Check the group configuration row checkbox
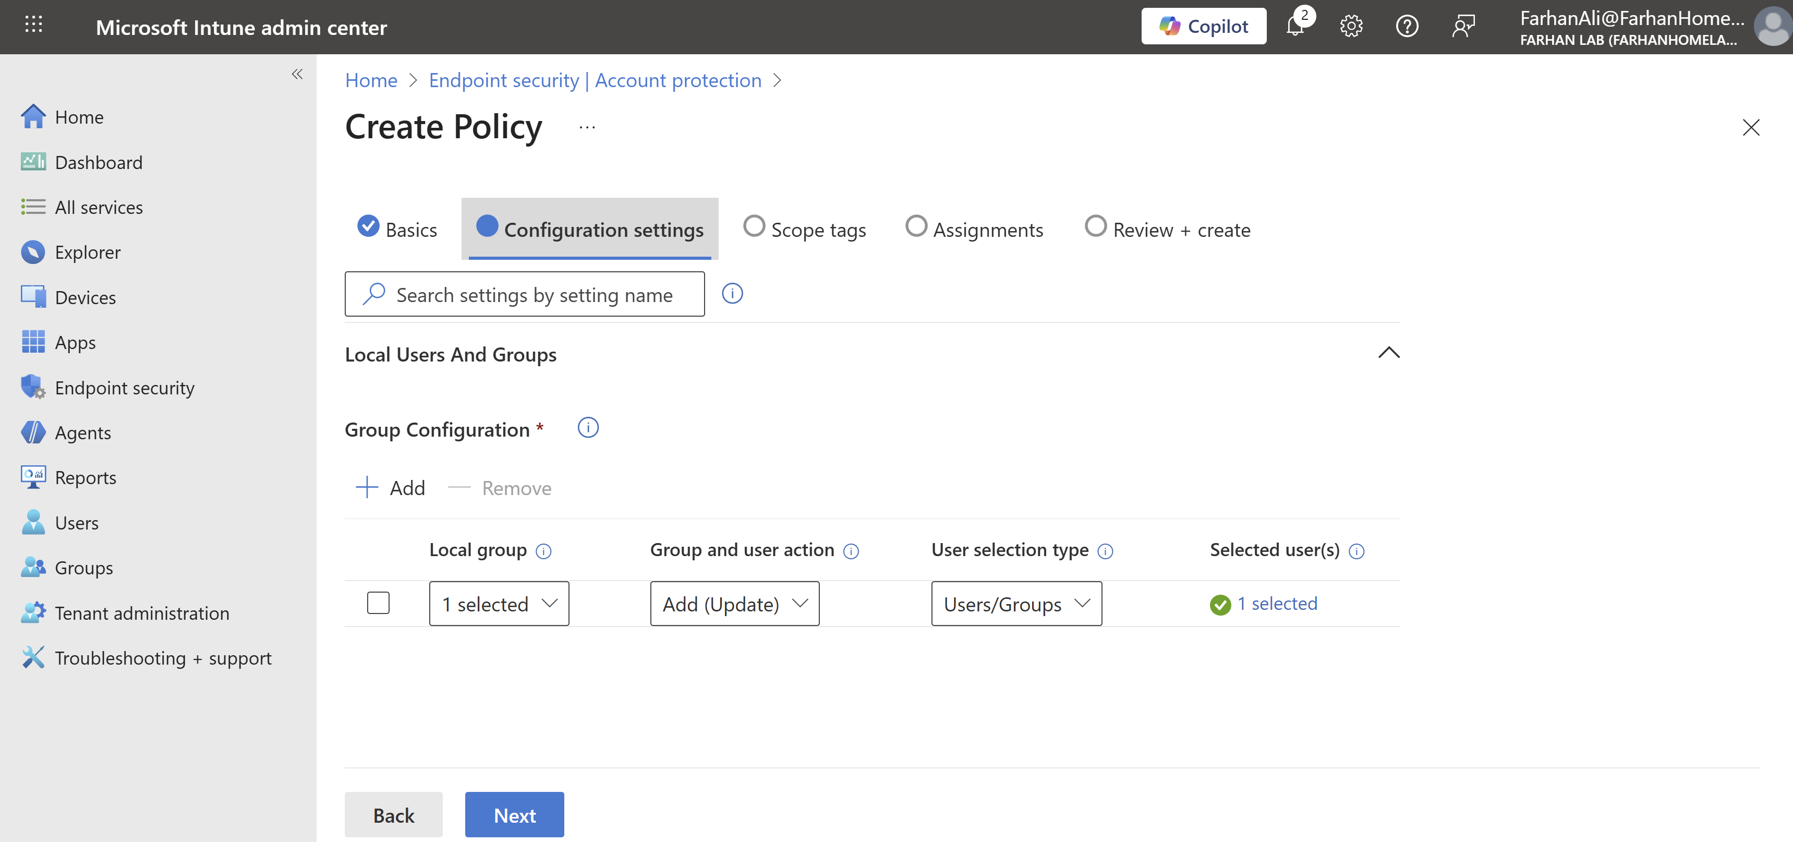The image size is (1793, 842). (x=378, y=603)
